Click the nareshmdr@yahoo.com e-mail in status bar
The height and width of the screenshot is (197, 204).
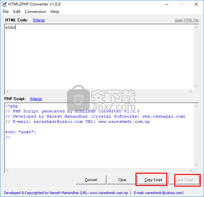pyautogui.click(x=164, y=193)
